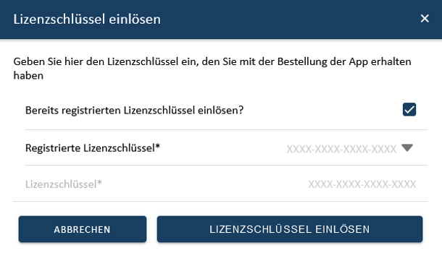The width and height of the screenshot is (442, 261).
Task: Click the dialog title 'Lizenzschlüssel einlösen'
Action: (x=87, y=19)
